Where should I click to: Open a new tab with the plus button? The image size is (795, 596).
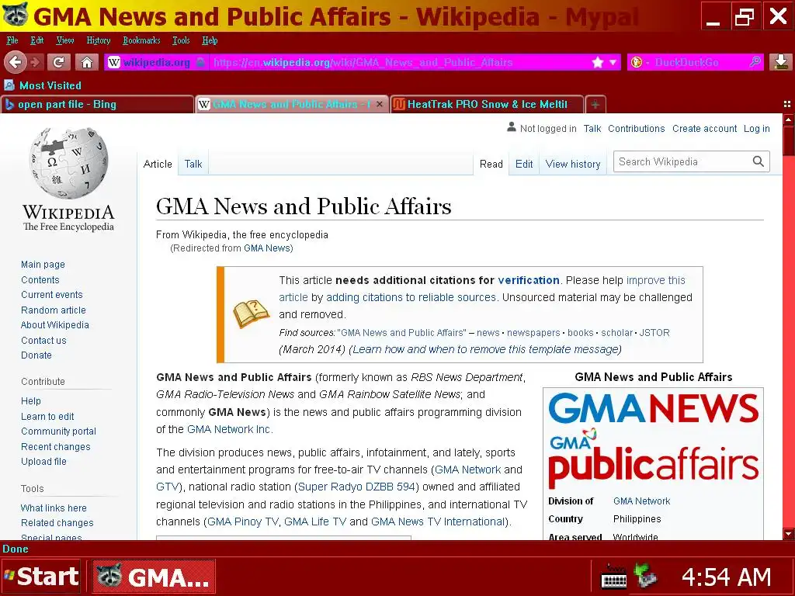coord(595,105)
